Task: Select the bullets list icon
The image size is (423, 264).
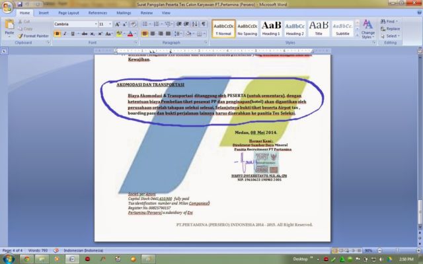Action: click(145, 24)
